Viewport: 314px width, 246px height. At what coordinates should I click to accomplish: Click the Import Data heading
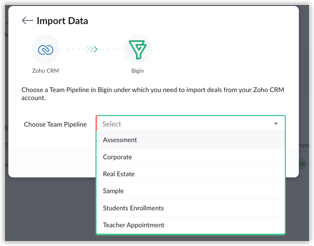63,21
